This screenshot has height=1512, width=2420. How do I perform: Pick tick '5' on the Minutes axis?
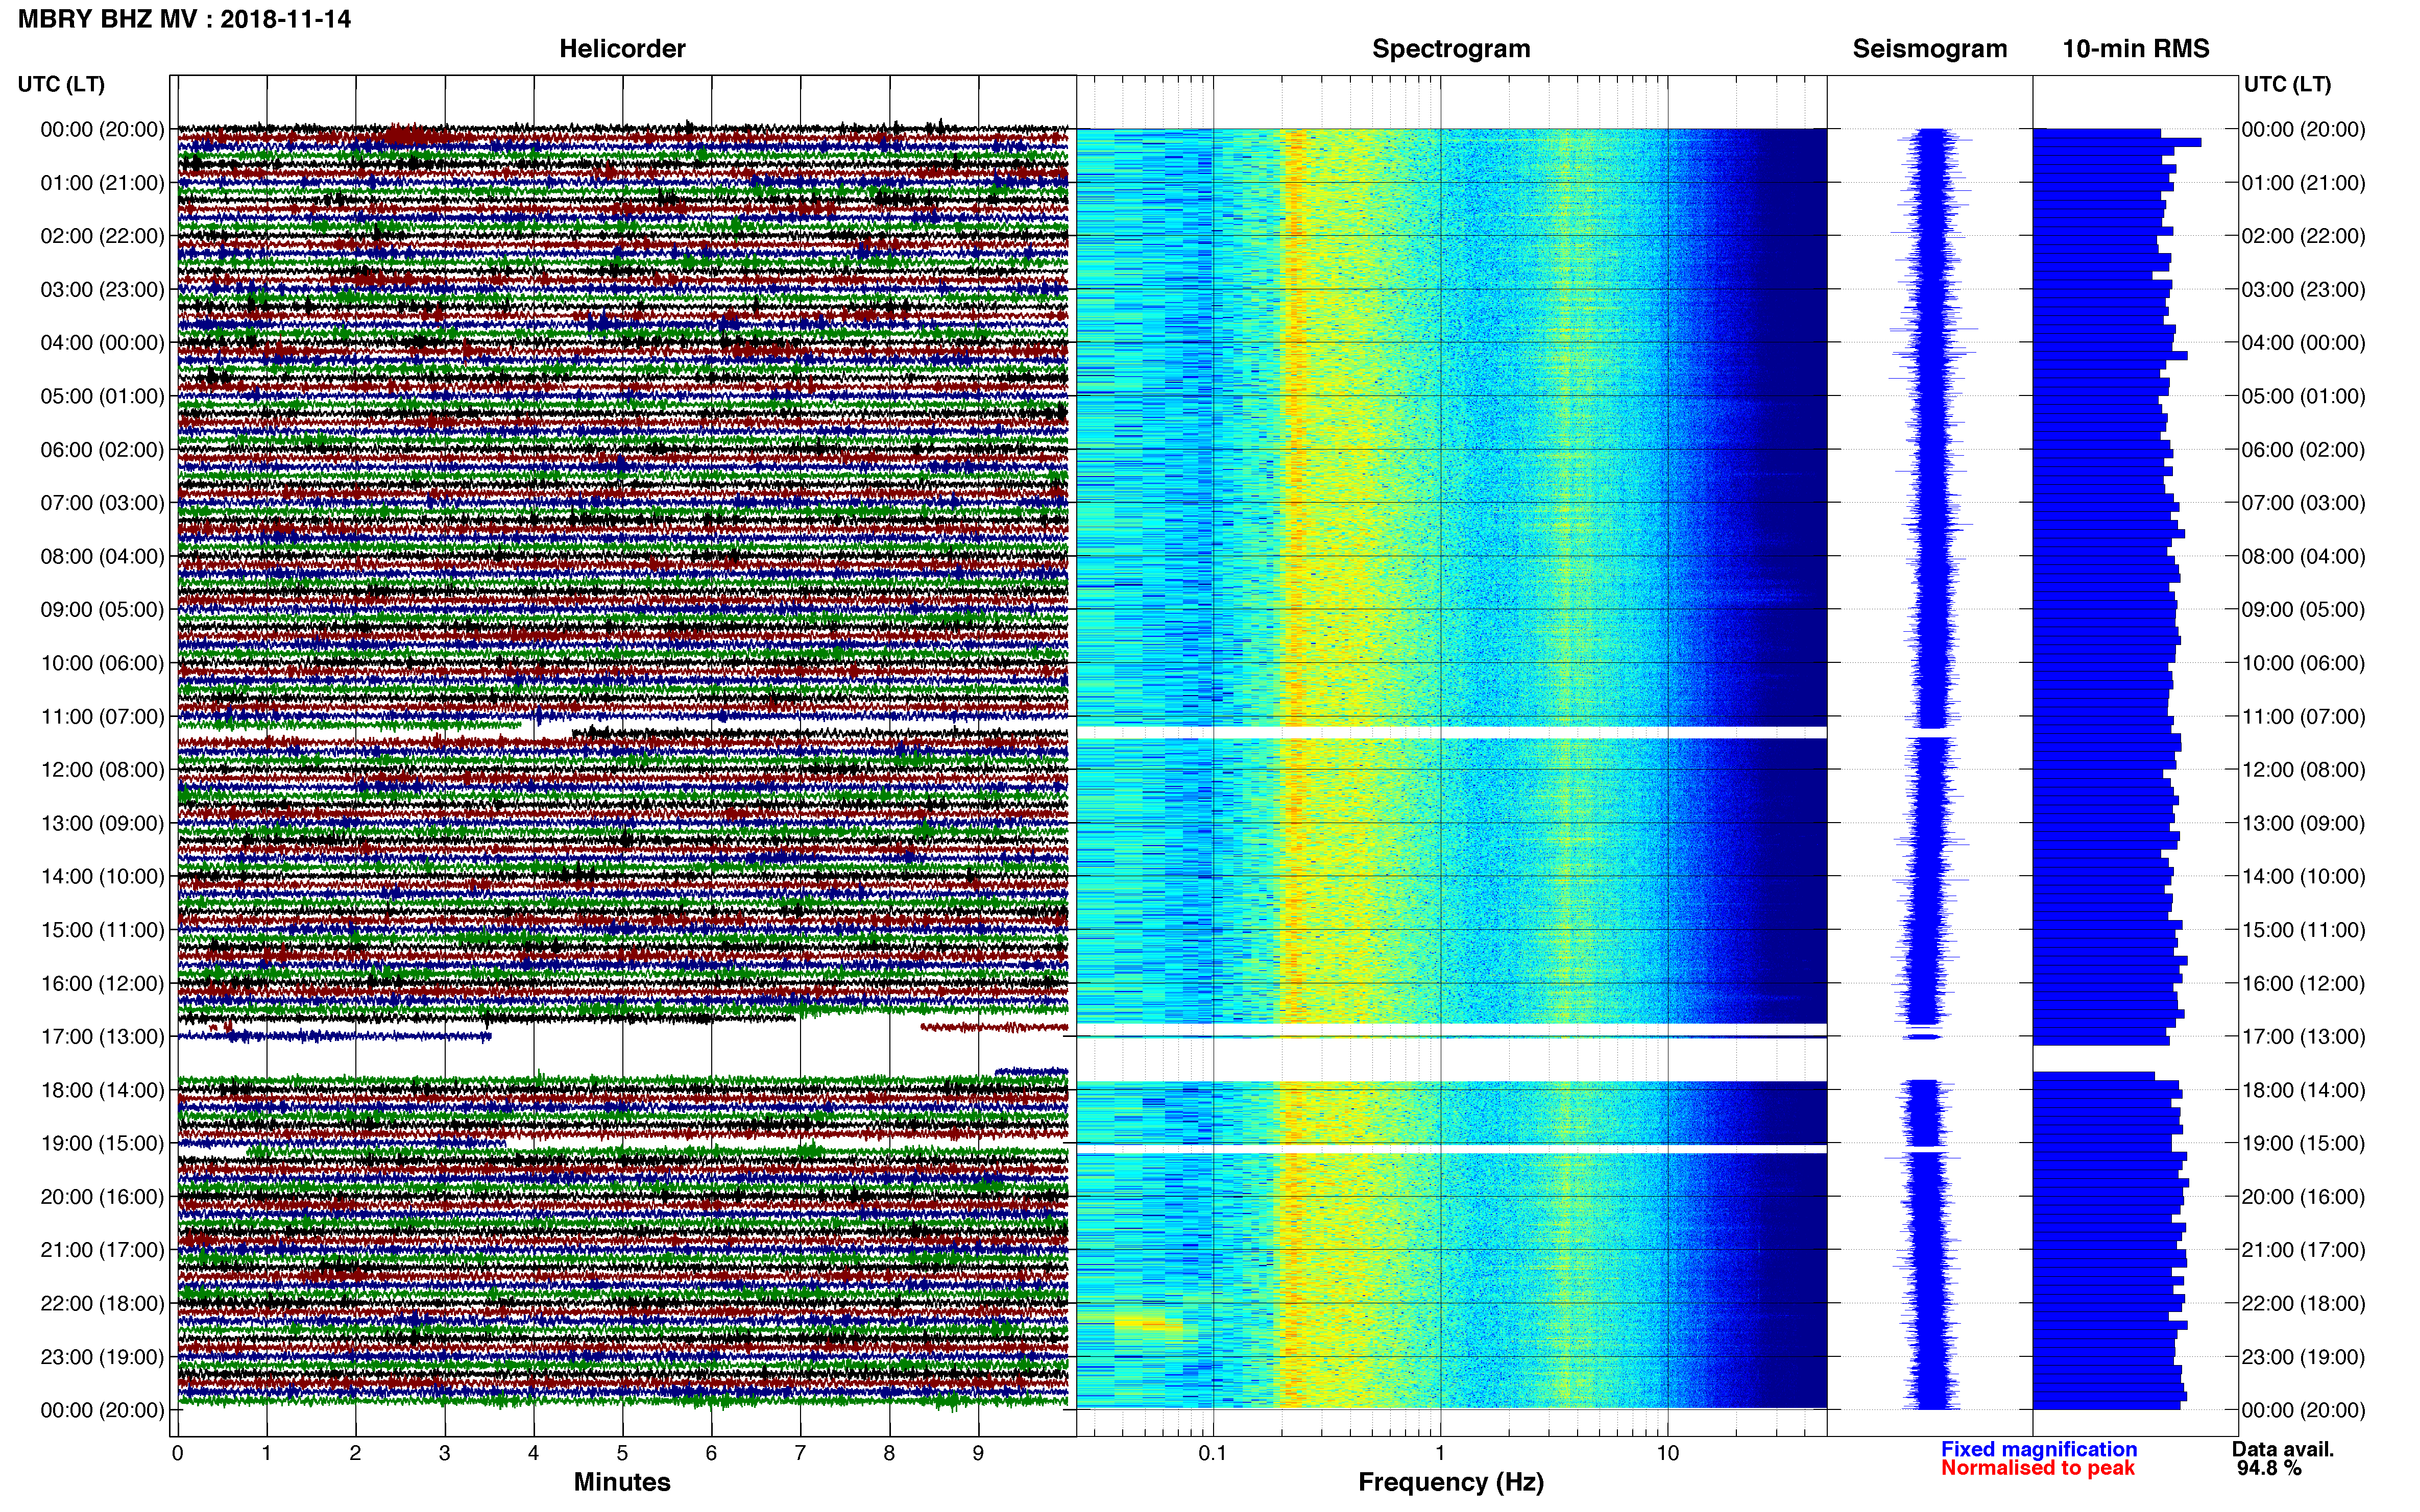click(622, 1453)
